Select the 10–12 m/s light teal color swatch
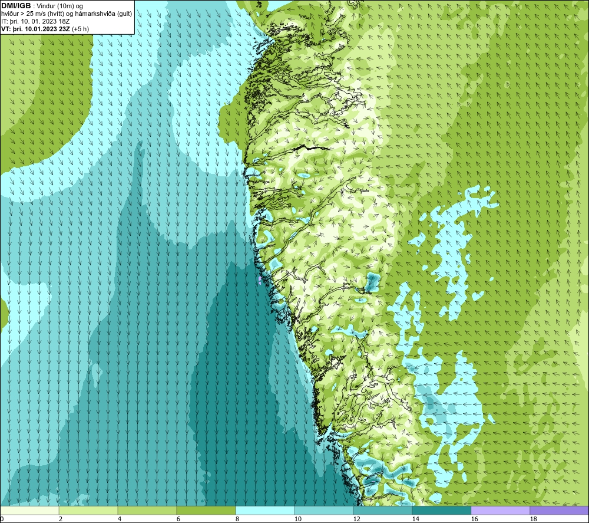Image resolution: width=589 pixels, height=523 pixels. [x=324, y=510]
